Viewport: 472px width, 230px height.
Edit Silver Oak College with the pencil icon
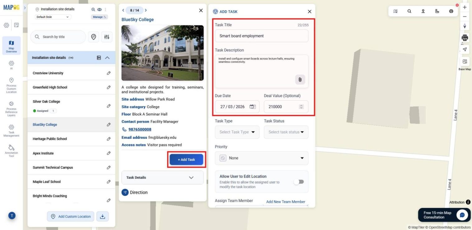(x=109, y=106)
